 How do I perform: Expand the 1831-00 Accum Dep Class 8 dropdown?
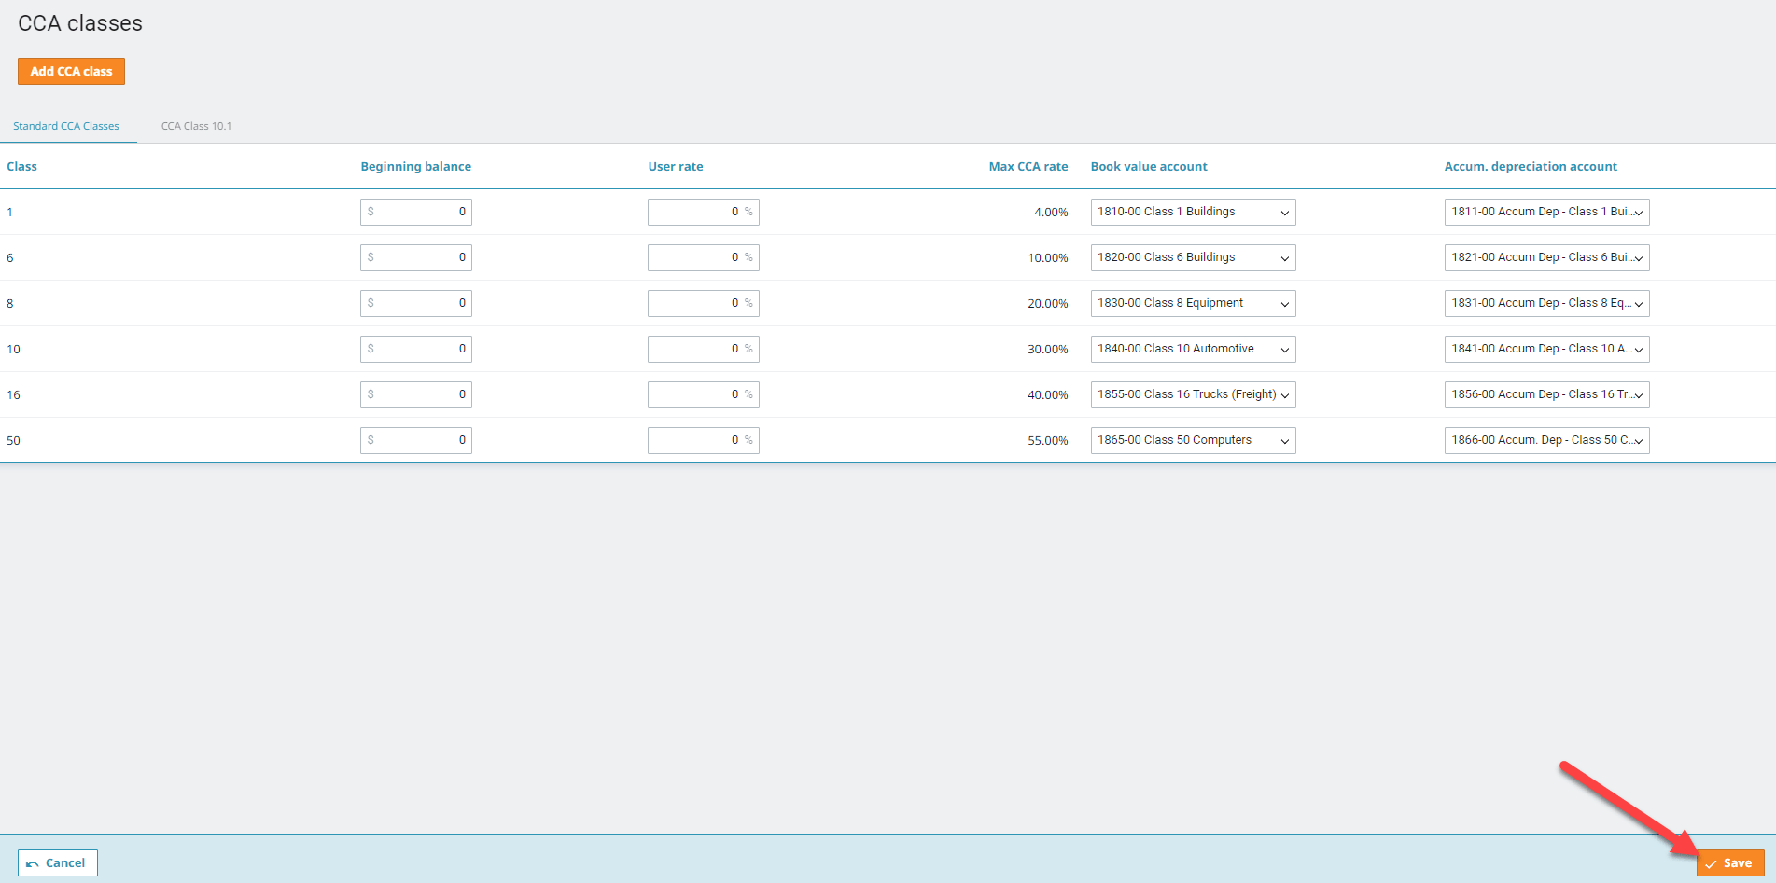point(1546,303)
